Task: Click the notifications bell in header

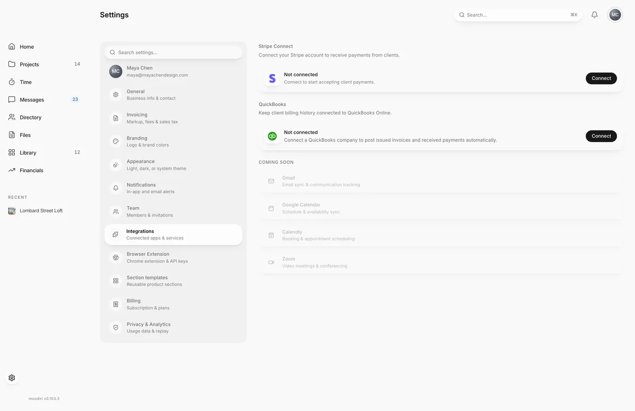Action: 594,15
